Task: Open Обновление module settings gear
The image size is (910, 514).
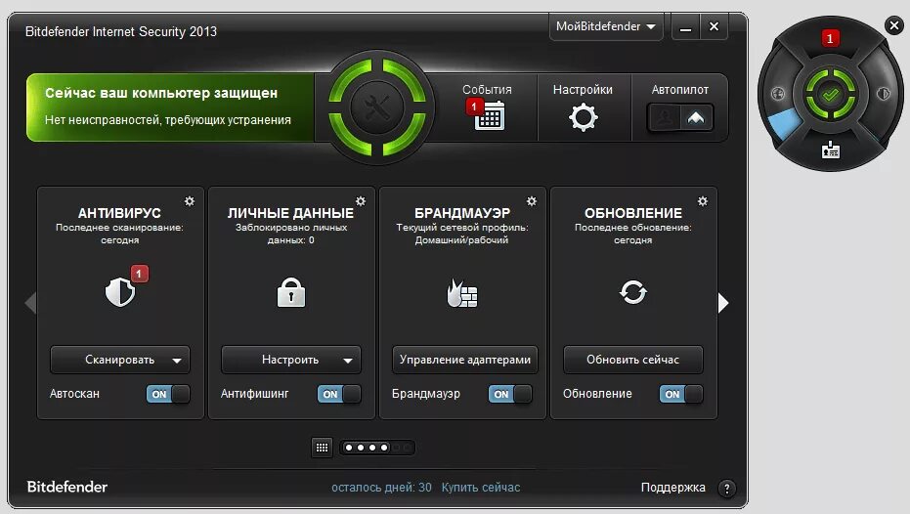Action: point(703,201)
